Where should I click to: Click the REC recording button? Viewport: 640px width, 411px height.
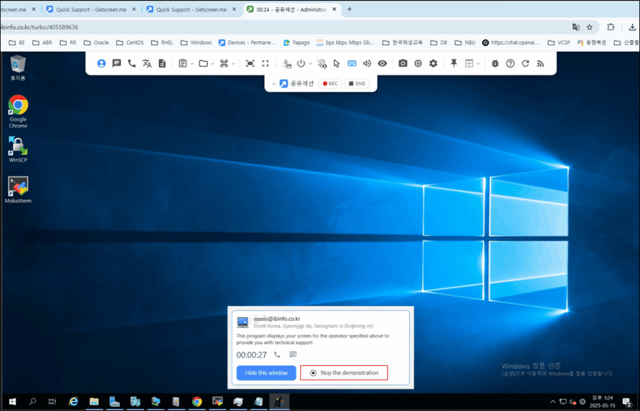pos(330,84)
